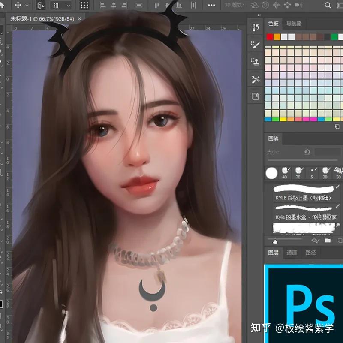Open the Brush Settings panel icon
This screenshot has height=343, width=343.
click(255, 45)
